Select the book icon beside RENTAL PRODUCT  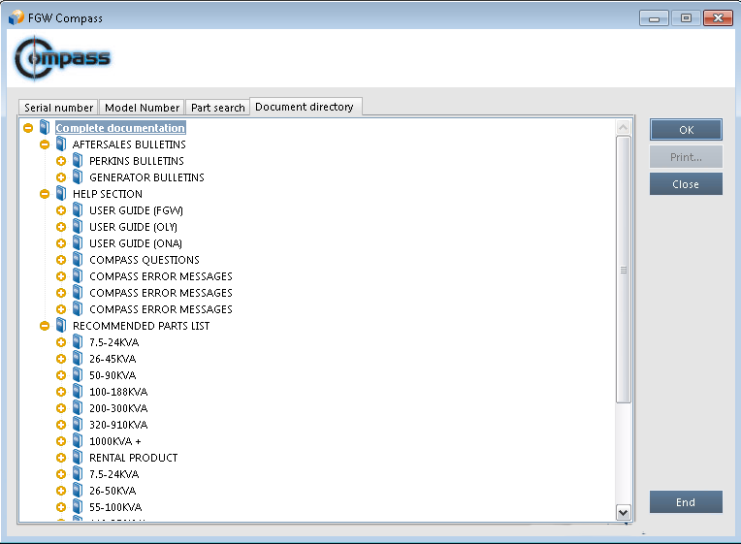(x=78, y=458)
